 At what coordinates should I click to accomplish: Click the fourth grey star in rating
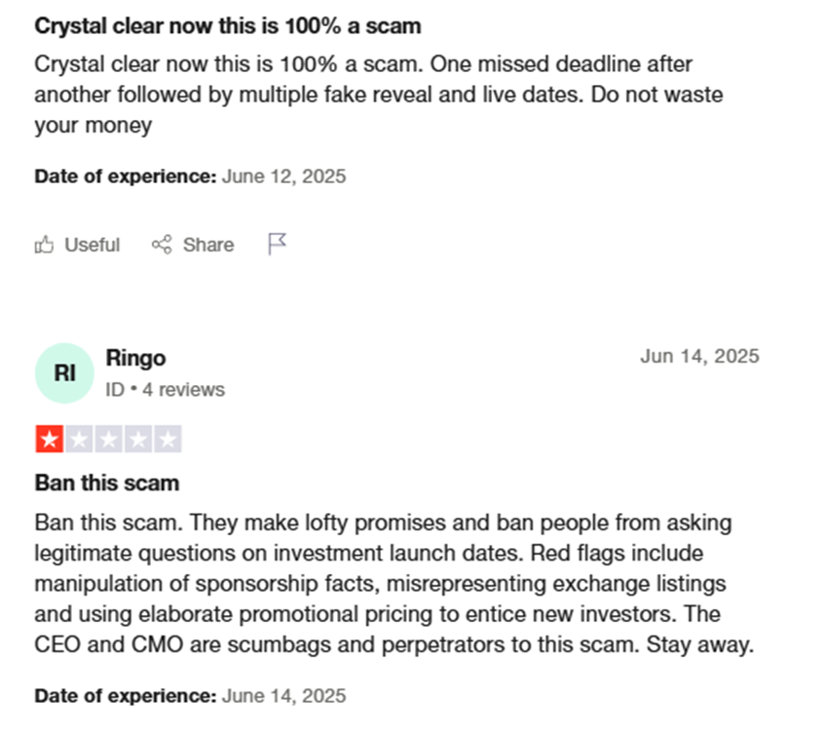(x=138, y=439)
